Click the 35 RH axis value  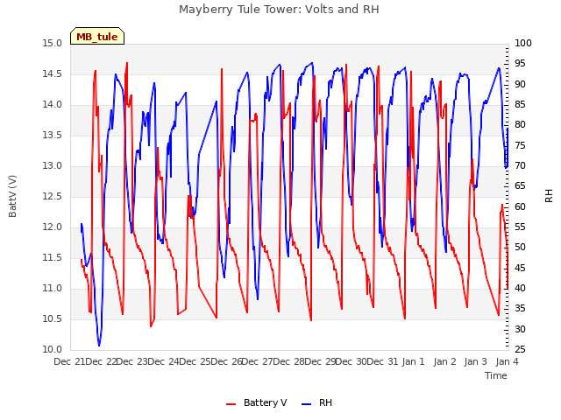click(x=520, y=309)
